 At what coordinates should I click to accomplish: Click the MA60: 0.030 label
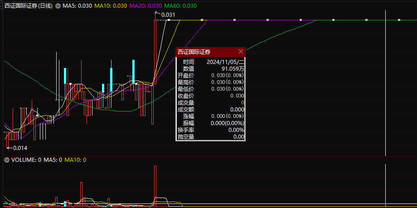coord(180,6)
